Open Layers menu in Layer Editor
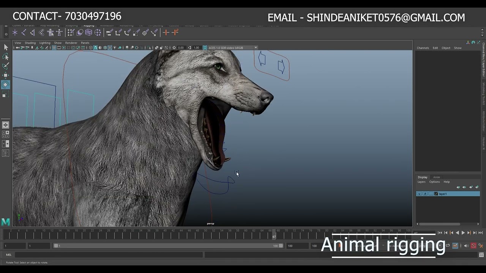The image size is (486, 273). click(x=421, y=182)
